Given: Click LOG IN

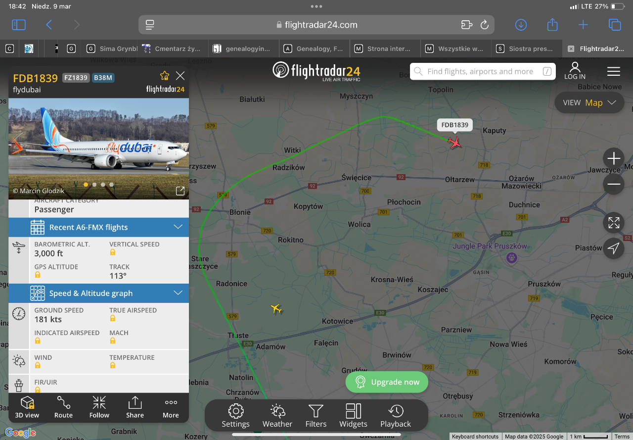Looking at the screenshot, I should pos(575,71).
